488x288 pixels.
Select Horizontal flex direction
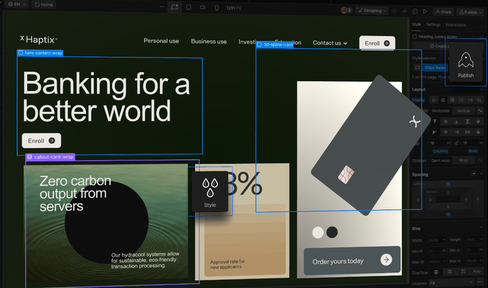pos(441,110)
